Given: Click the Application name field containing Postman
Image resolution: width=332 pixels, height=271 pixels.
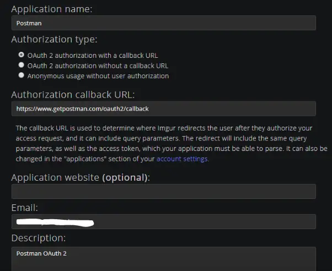Looking at the screenshot, I should click(164, 23).
